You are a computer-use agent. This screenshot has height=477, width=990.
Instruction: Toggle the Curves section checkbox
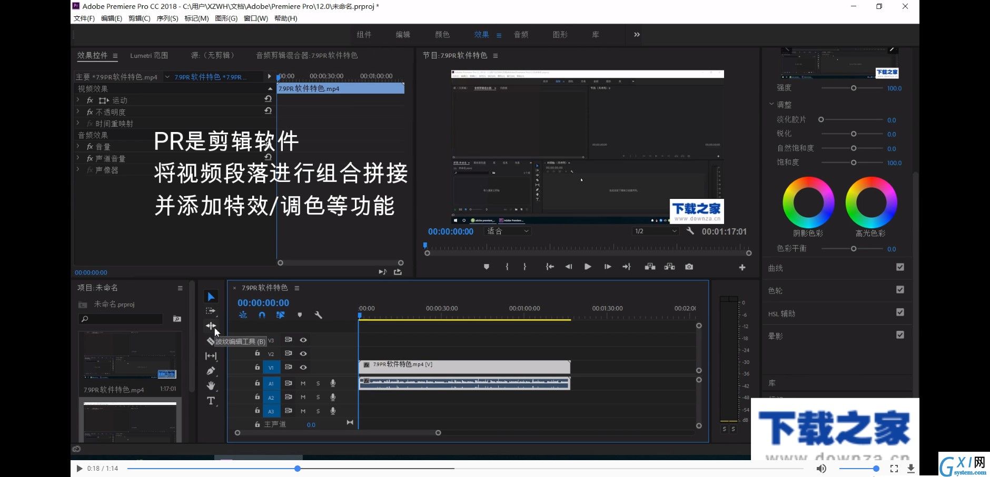[x=900, y=267]
